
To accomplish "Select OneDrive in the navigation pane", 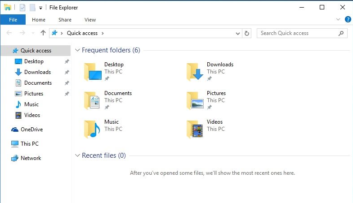I will point(31,130).
